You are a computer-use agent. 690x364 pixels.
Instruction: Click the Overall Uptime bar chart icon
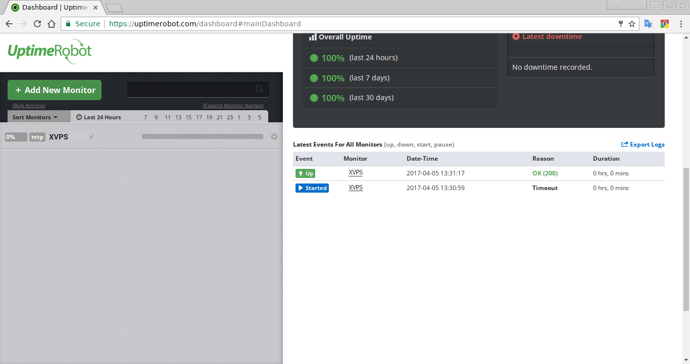point(313,37)
